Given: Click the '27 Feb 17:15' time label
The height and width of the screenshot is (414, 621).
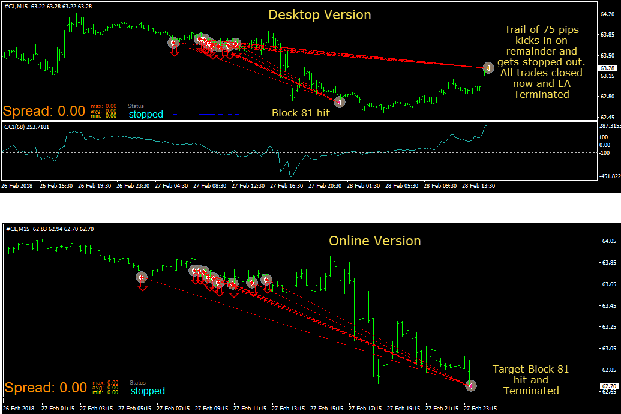Looking at the screenshot, I should pyautogui.click(x=365, y=409).
